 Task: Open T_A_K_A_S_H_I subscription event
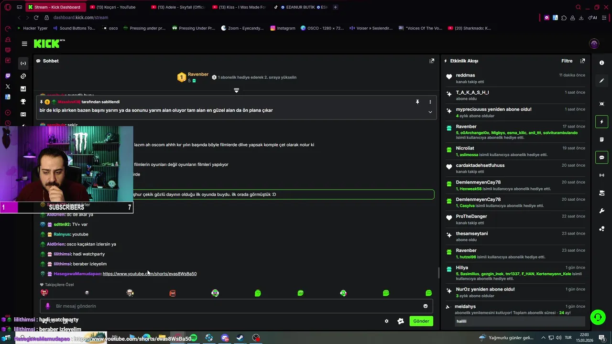[515, 95]
